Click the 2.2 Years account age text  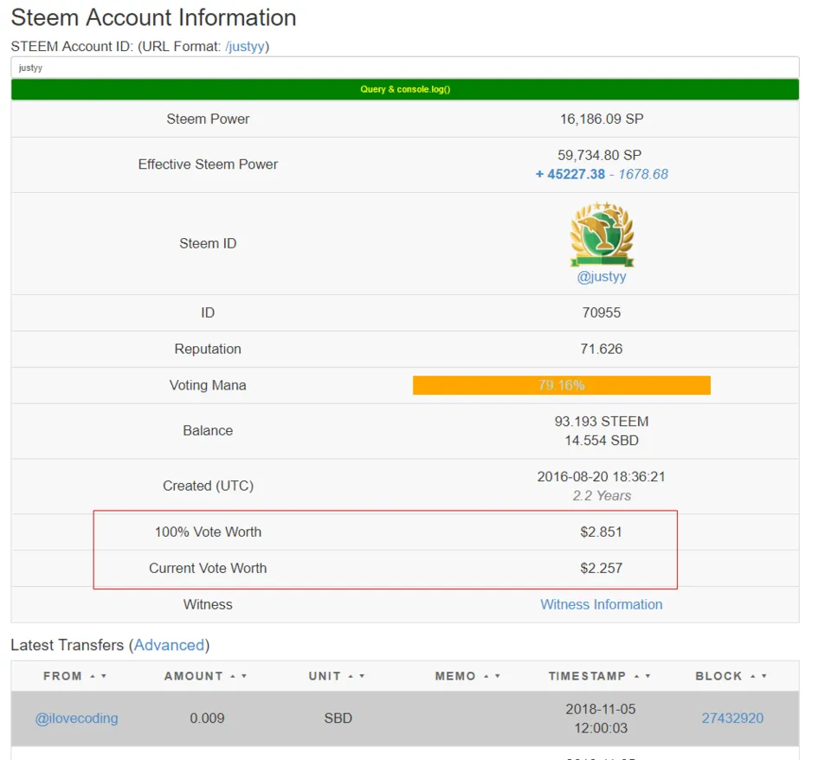pyautogui.click(x=602, y=496)
